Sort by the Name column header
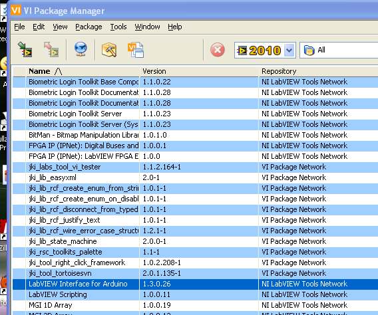378x315 pixels. coord(83,71)
